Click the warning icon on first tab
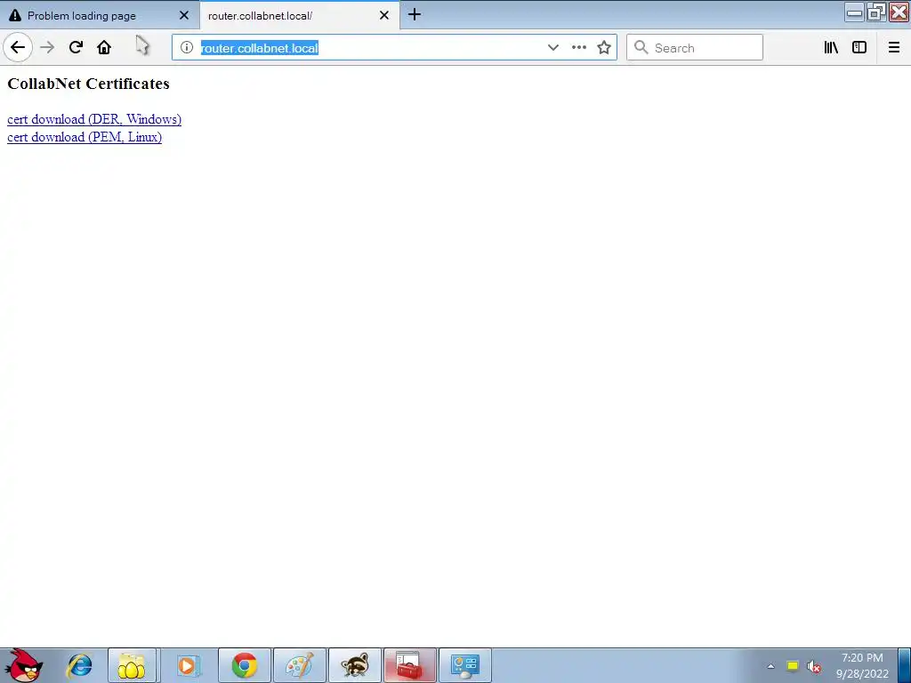Screen dimensions: 911x683 (x=15, y=16)
